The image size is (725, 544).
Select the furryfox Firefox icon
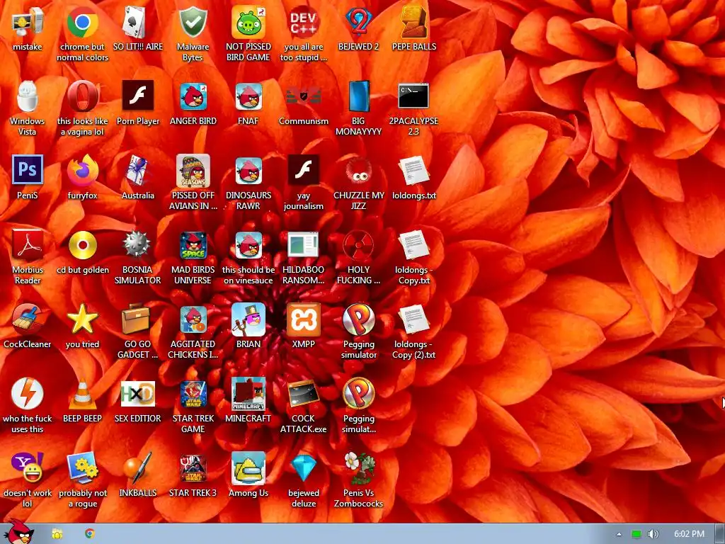coord(82,171)
